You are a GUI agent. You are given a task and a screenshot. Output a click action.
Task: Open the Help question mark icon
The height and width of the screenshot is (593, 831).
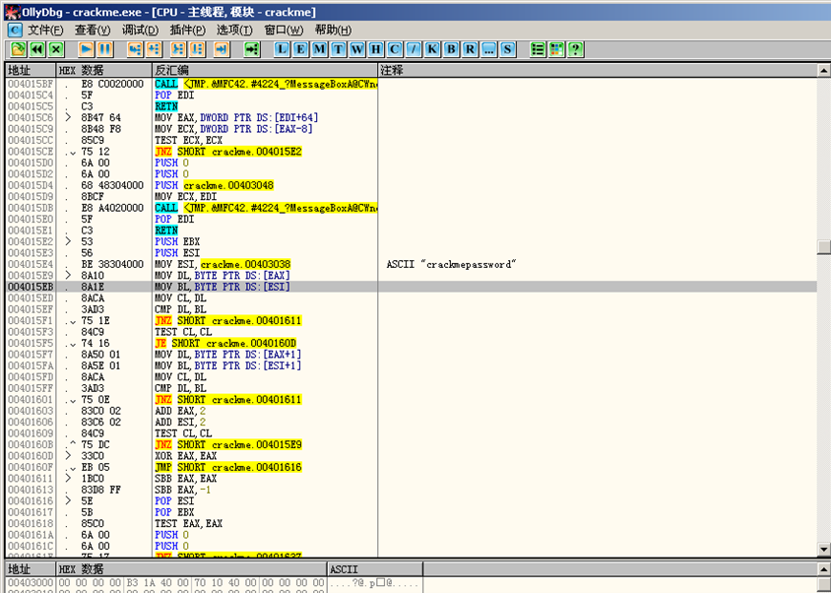tap(575, 48)
